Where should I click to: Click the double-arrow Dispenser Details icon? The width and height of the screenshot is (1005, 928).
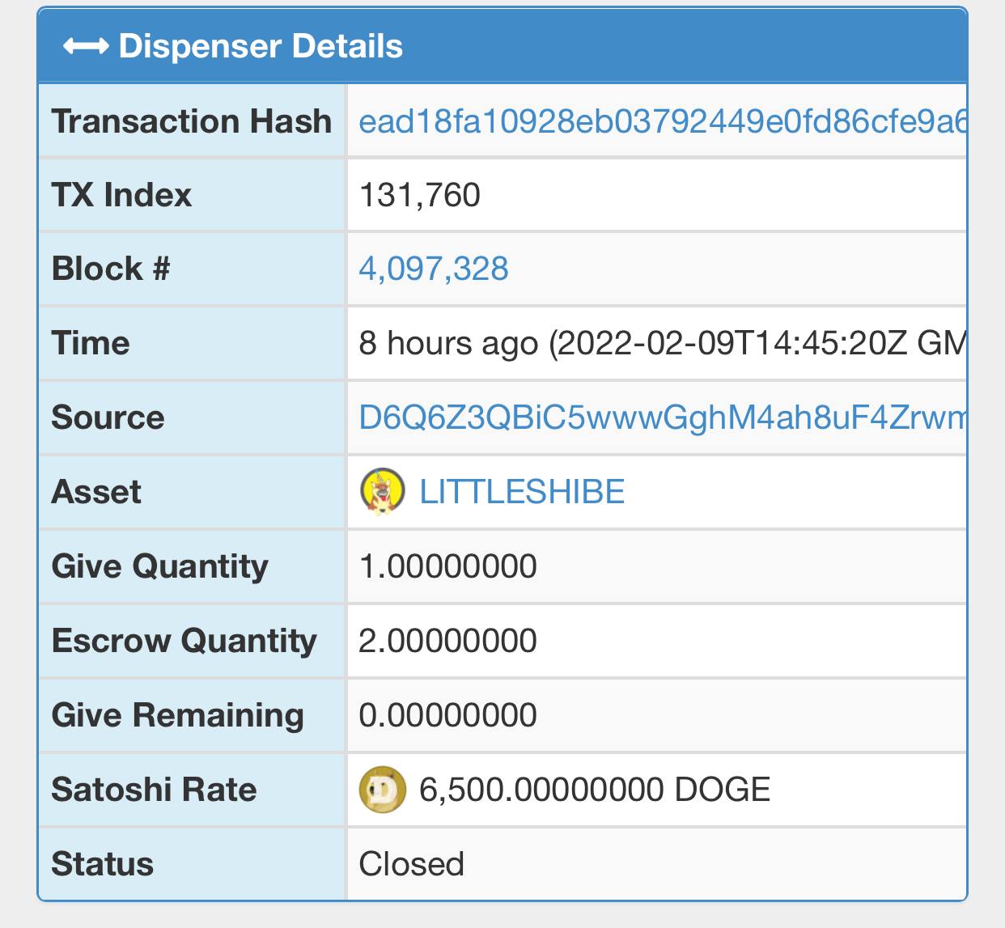click(86, 47)
